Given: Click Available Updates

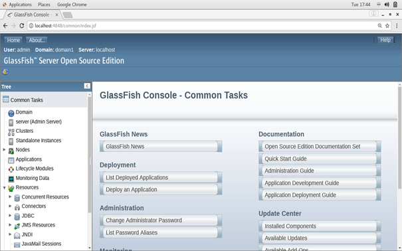Looking at the screenshot, I should [320, 238].
